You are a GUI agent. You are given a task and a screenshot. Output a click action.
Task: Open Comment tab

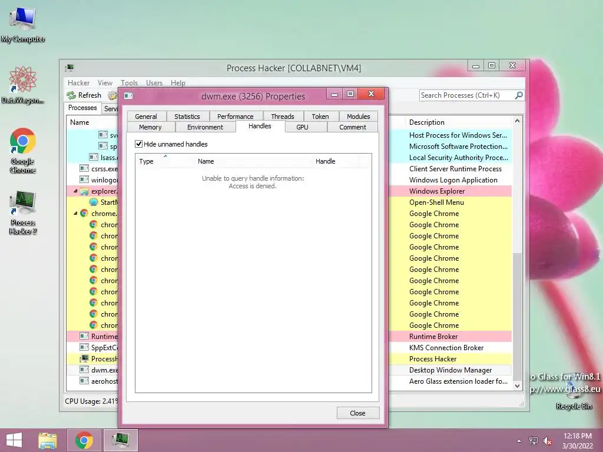coord(353,127)
